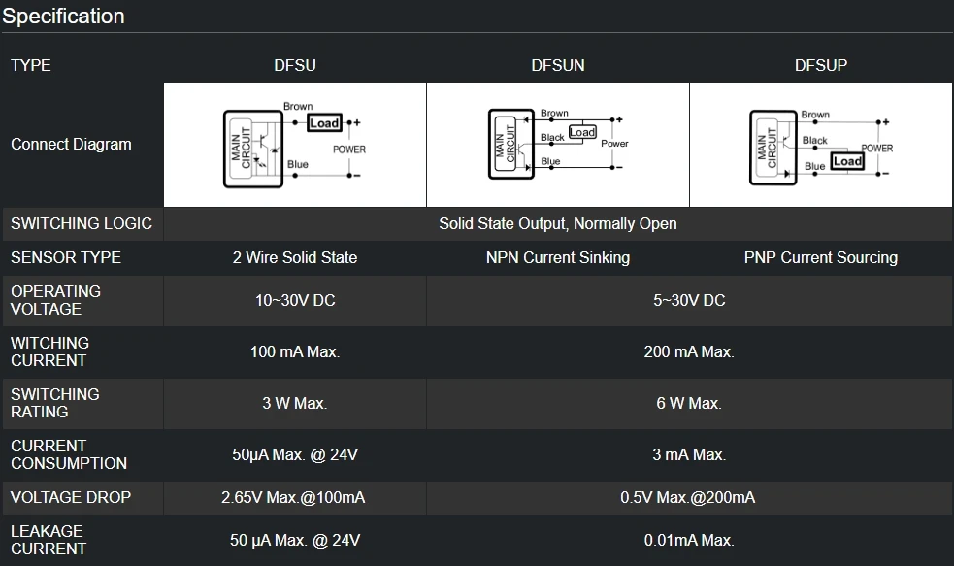Click the Black wire label in DFSUN diagram
Screen dimensions: 954x566
coord(552,138)
